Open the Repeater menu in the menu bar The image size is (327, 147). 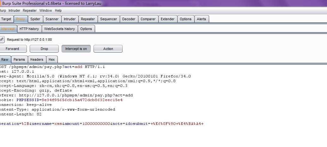click(x=30, y=10)
